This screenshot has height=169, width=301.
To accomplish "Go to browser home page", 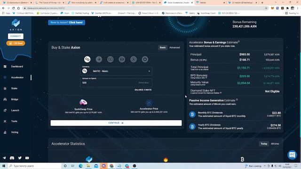I will [x=18, y=8].
